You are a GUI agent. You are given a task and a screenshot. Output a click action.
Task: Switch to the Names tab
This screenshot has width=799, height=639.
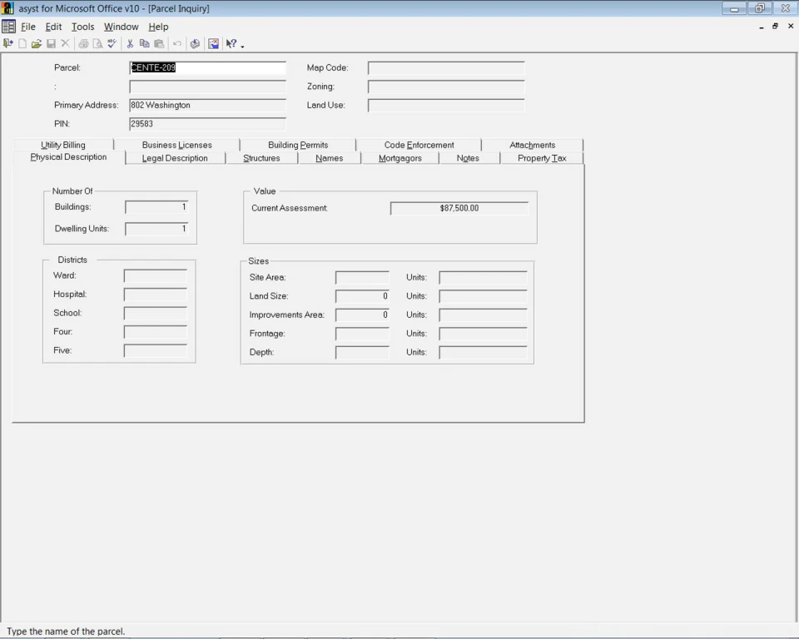(330, 158)
